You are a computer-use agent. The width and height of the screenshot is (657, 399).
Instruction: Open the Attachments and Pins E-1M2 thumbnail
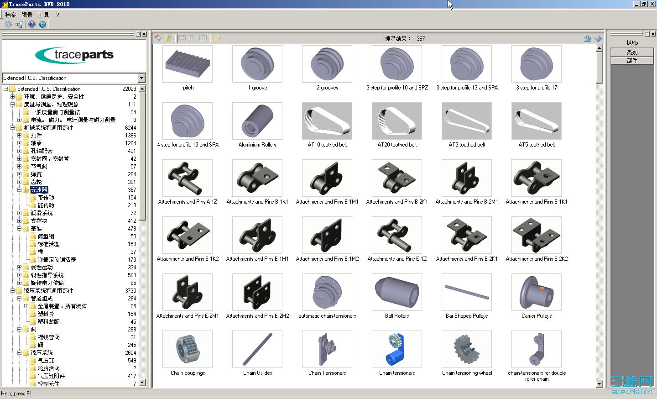point(327,235)
